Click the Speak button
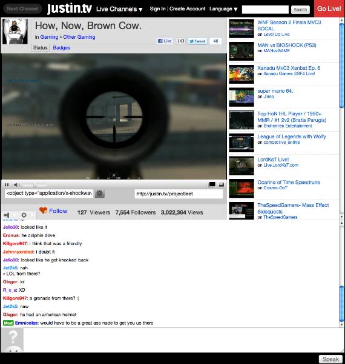The image size is (345, 364). (330, 359)
